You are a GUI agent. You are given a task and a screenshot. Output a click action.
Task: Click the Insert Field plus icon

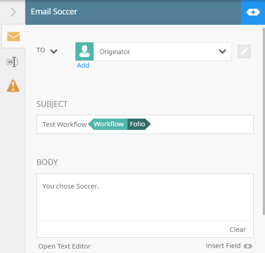248,246
